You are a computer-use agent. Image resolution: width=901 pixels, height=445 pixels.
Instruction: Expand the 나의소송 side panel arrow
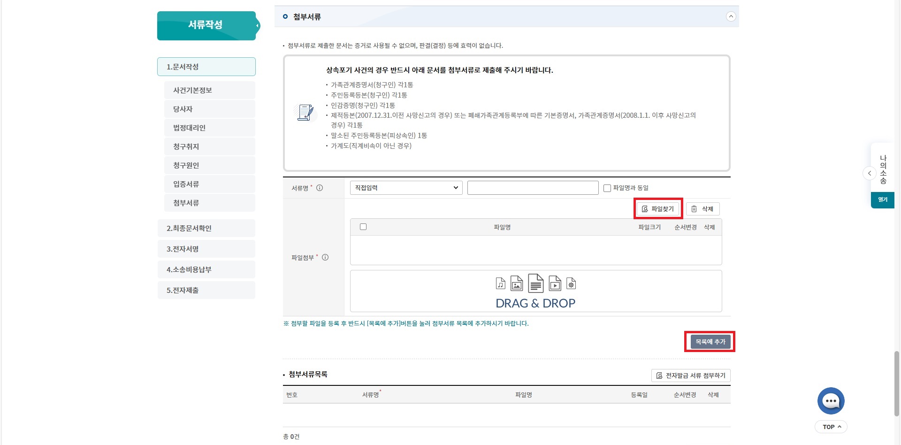(x=870, y=173)
